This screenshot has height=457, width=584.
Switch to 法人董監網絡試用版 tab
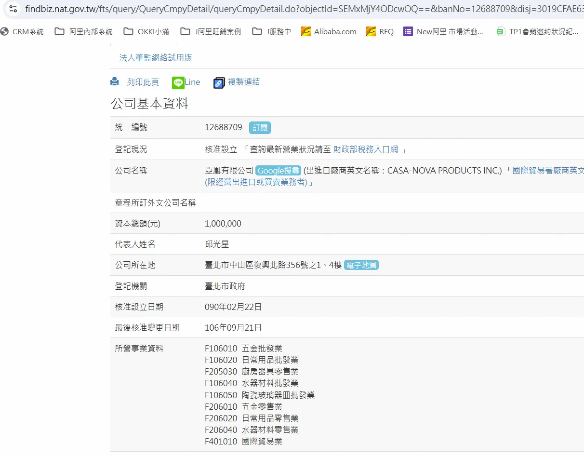click(x=156, y=57)
